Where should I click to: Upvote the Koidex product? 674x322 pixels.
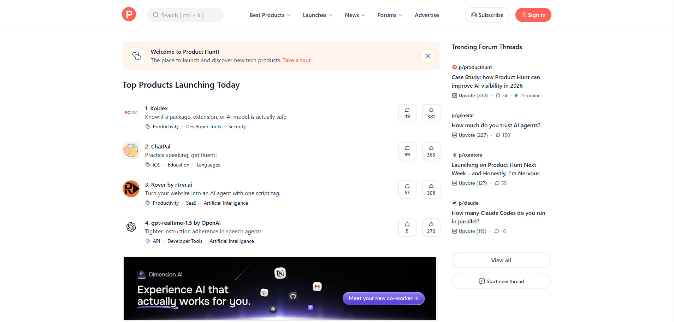point(431,113)
